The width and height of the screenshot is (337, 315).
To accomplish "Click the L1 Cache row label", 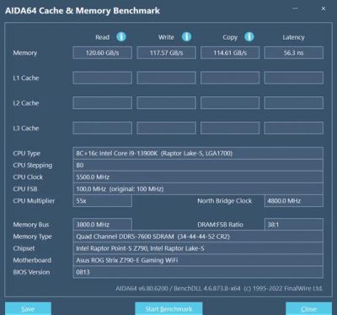I will coord(26,78).
